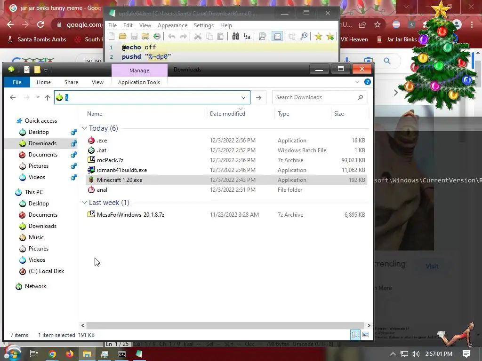Screen dimensions: 482x361
Task: Click Save As icon in Notepad3 toolbar
Action: [145, 37]
